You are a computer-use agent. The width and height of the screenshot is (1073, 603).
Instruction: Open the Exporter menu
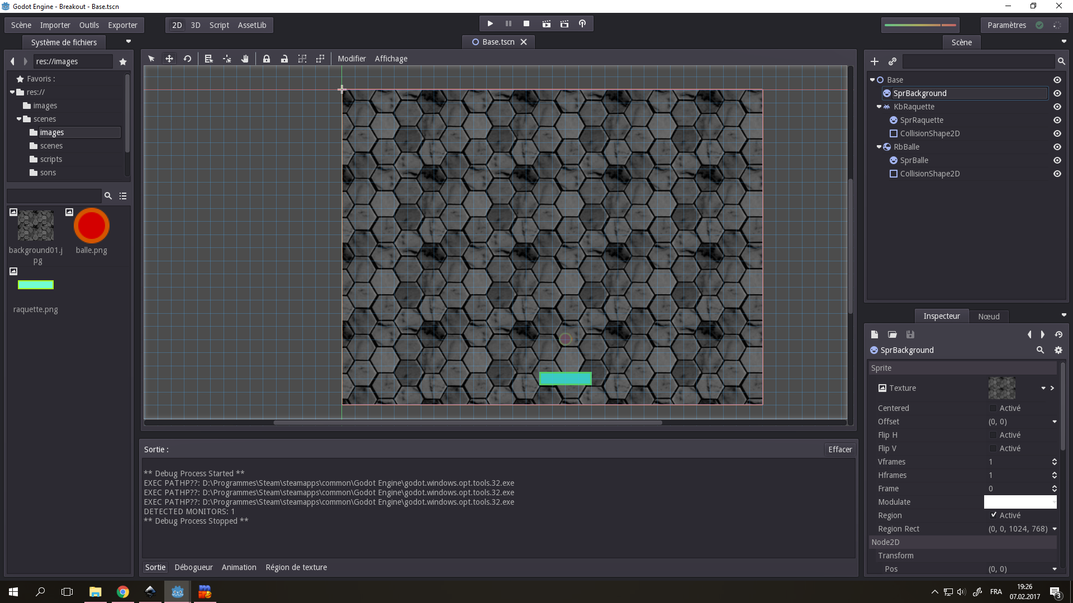(122, 25)
